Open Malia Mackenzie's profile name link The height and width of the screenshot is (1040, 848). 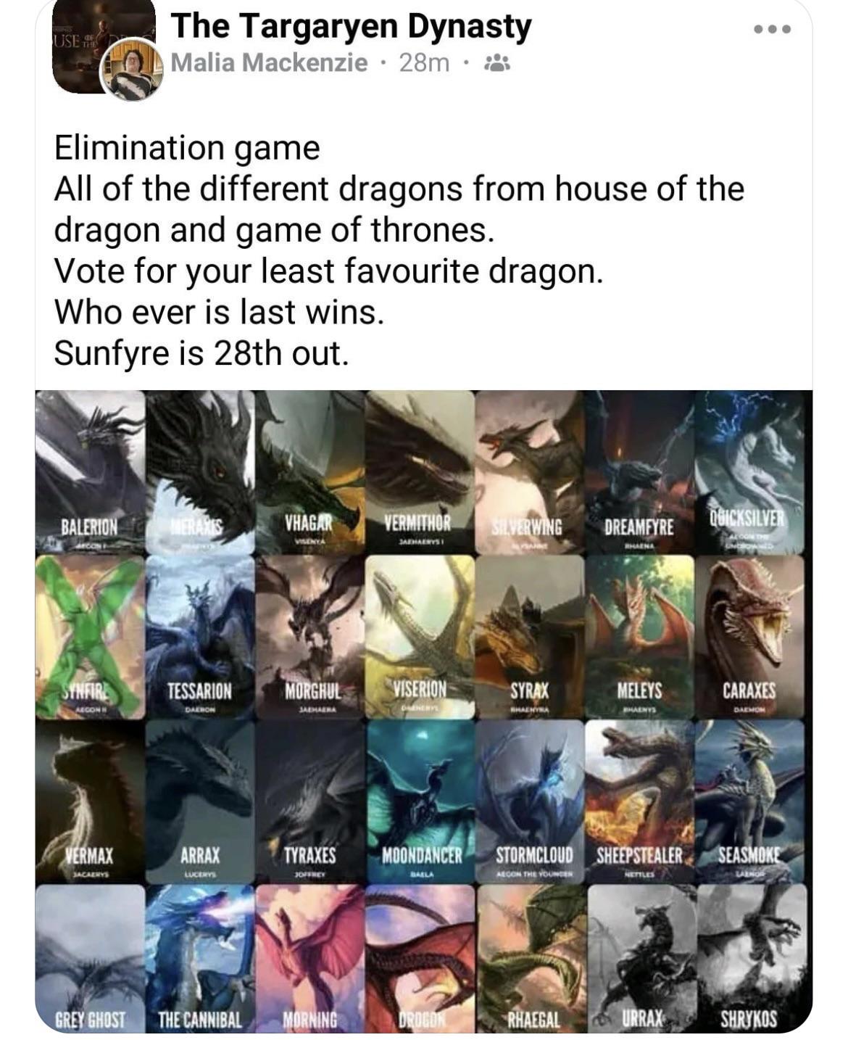coord(269,64)
